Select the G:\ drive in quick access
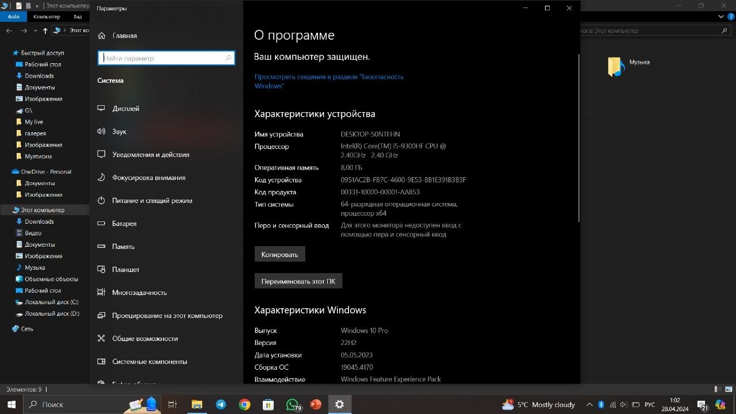Image resolution: width=736 pixels, height=414 pixels. tap(24, 110)
